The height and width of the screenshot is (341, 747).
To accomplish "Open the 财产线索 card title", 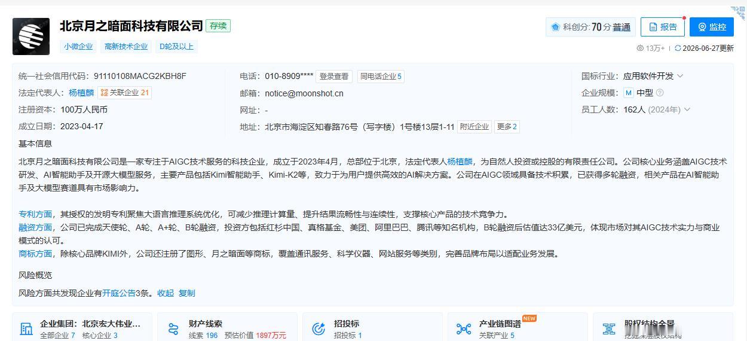I will (206, 324).
